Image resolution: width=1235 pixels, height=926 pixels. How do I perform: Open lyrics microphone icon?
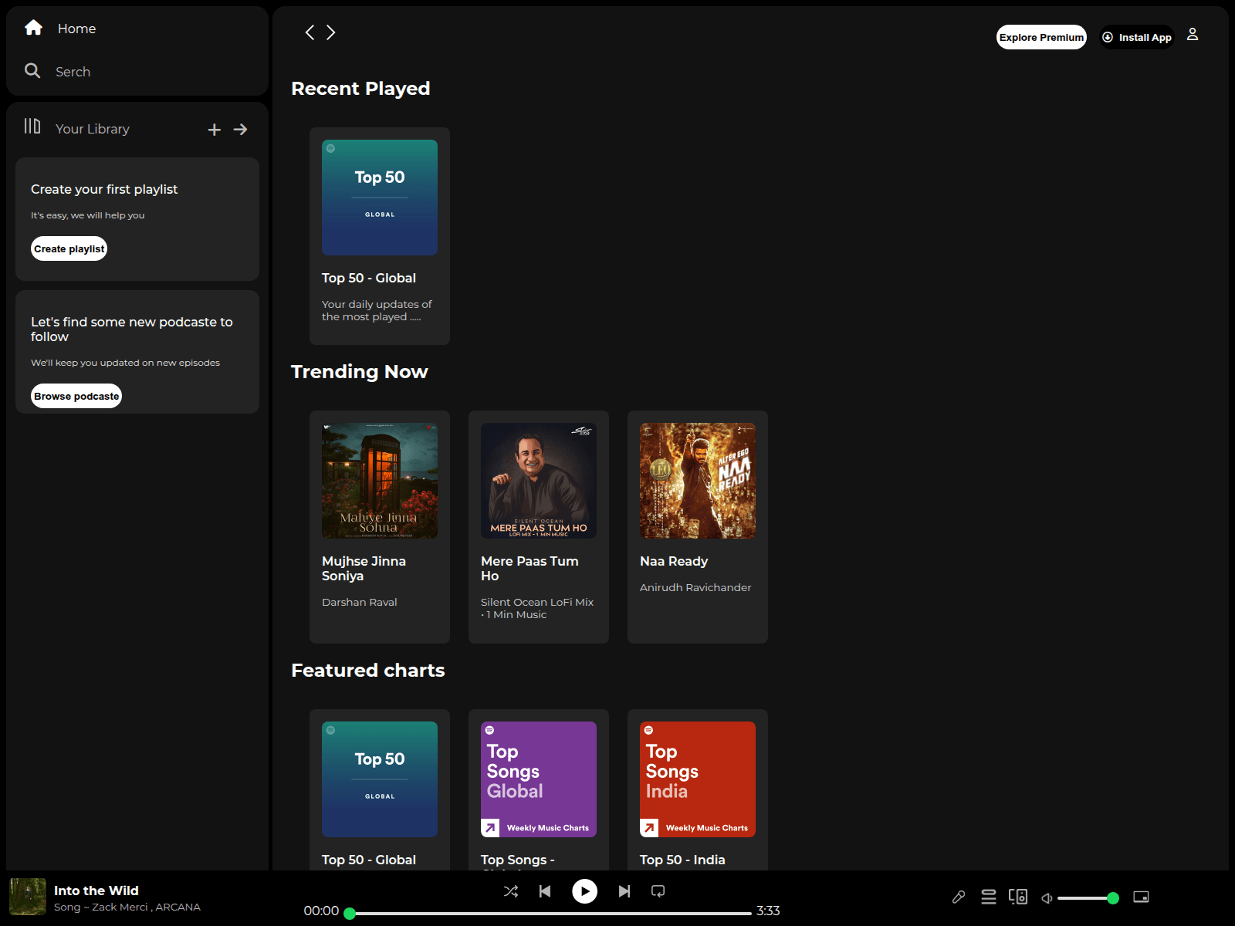click(x=959, y=897)
